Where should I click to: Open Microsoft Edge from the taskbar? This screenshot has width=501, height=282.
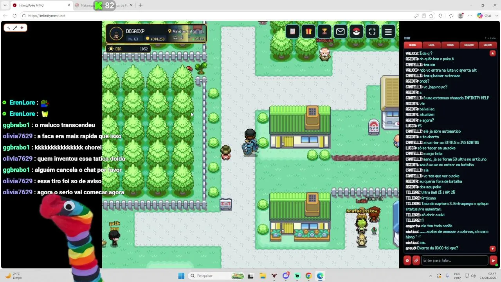click(320, 276)
